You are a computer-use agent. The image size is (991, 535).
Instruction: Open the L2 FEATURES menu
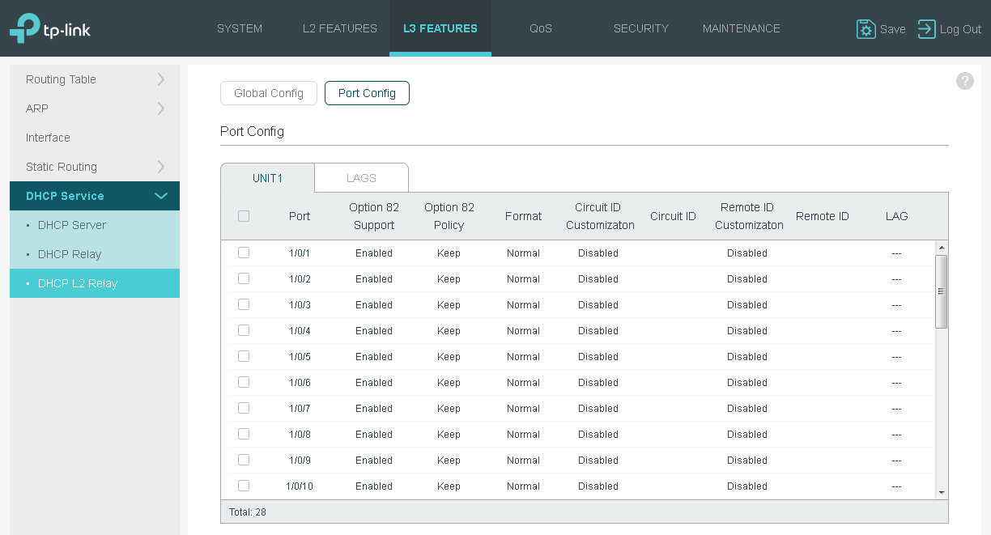click(x=340, y=28)
